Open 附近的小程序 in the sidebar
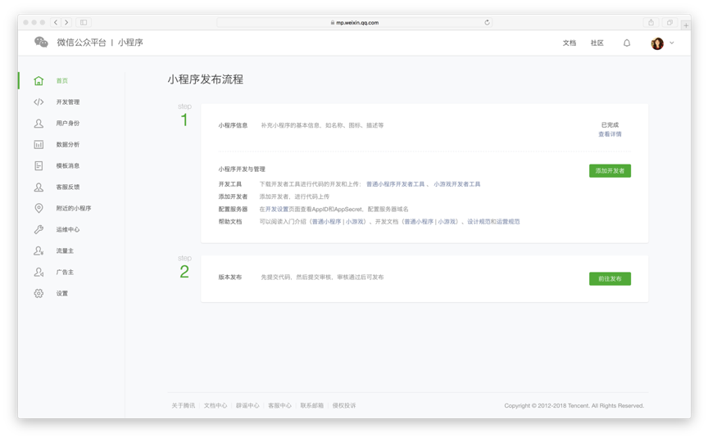 74,208
